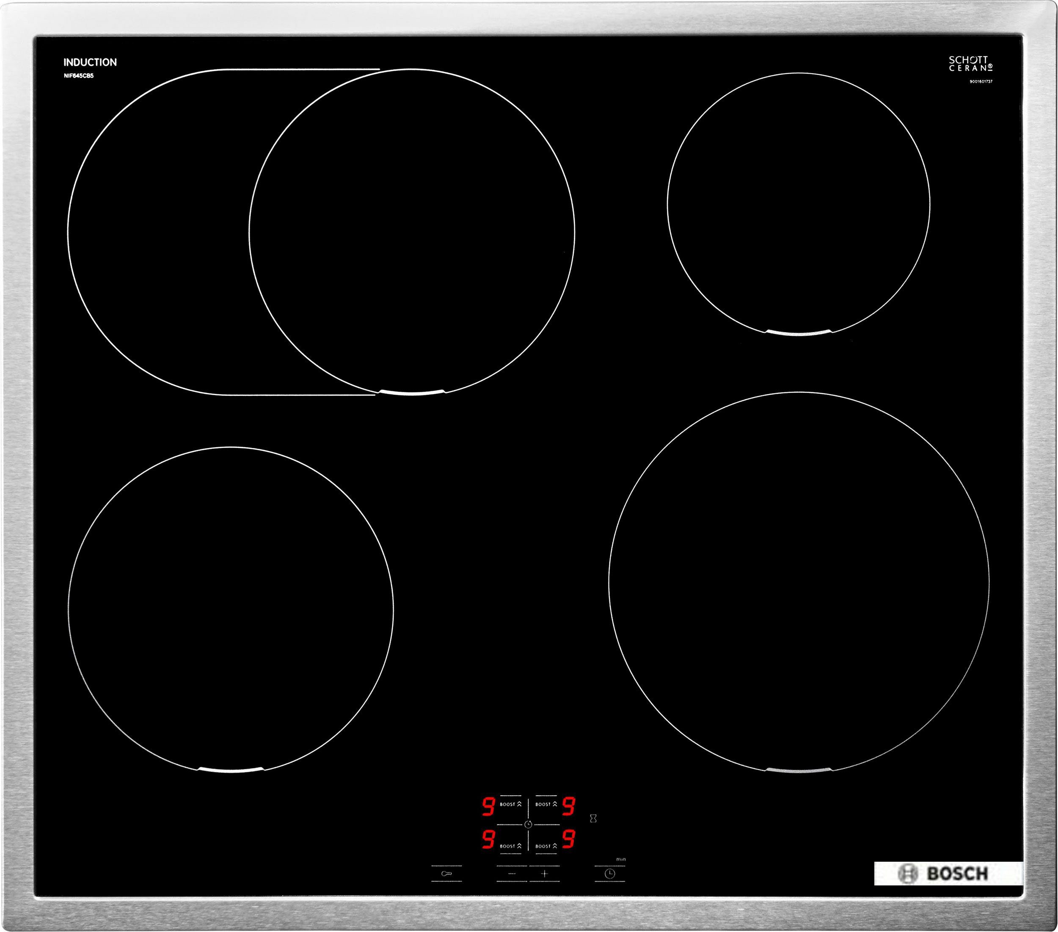Tap the small timer symbol between the four Boost keys
Viewport: 1058px width, 932px height.
[x=528, y=824]
